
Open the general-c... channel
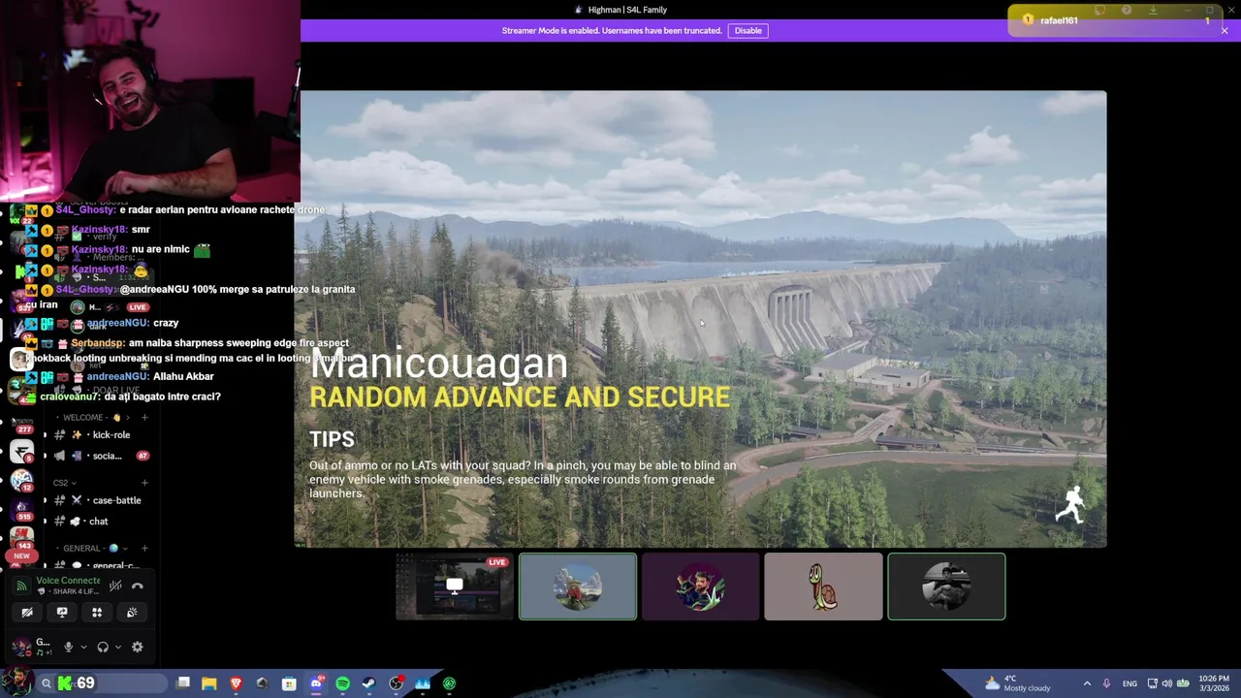(x=102, y=565)
